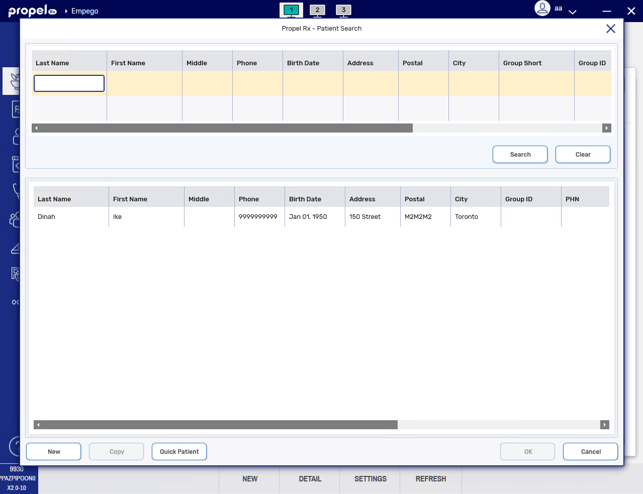Viewport: 643px width, 494px height.
Task: Open Quick Patient entry
Action: (179, 451)
